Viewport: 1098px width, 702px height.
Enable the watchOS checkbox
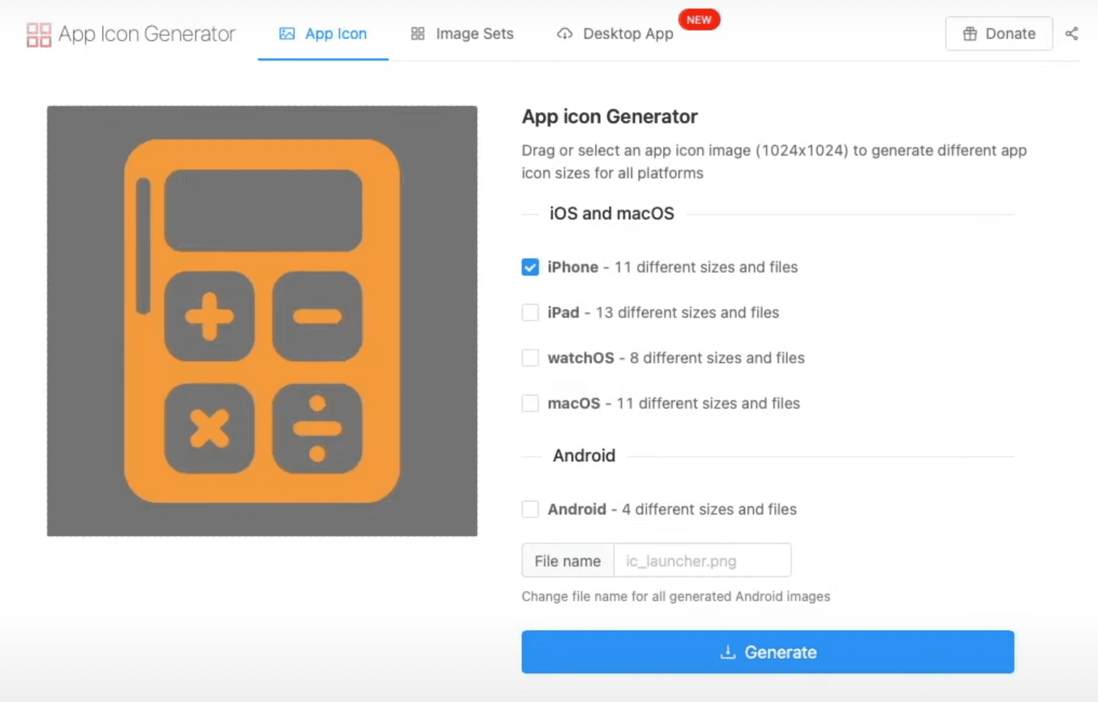point(530,358)
